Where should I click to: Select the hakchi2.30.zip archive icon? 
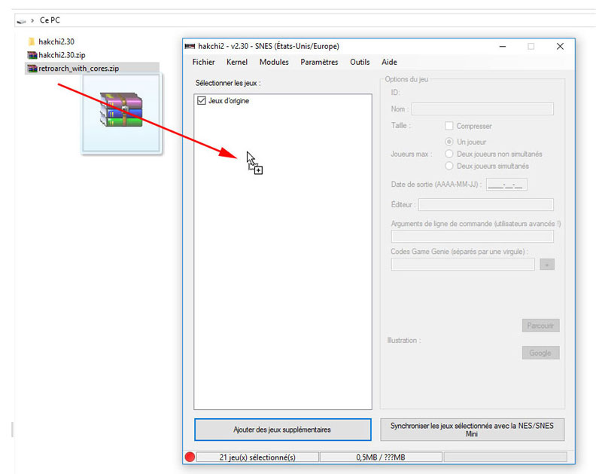[32, 55]
